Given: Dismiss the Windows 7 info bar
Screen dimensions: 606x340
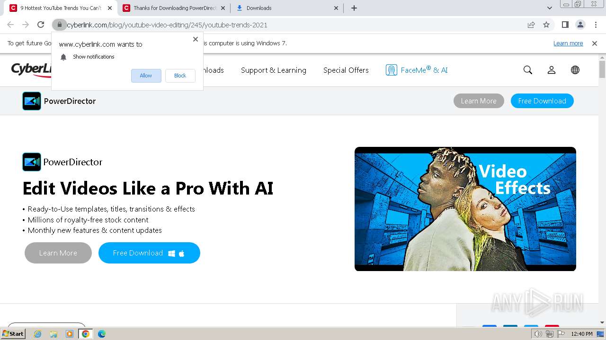Looking at the screenshot, I should point(595,43).
